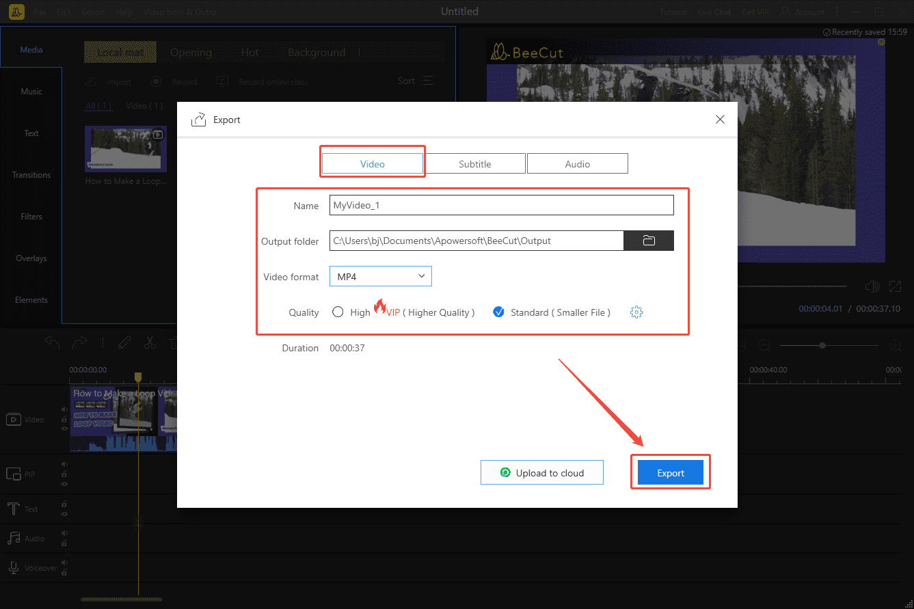Open the MP4 video format dropdown
The height and width of the screenshot is (609, 914).
pos(380,276)
